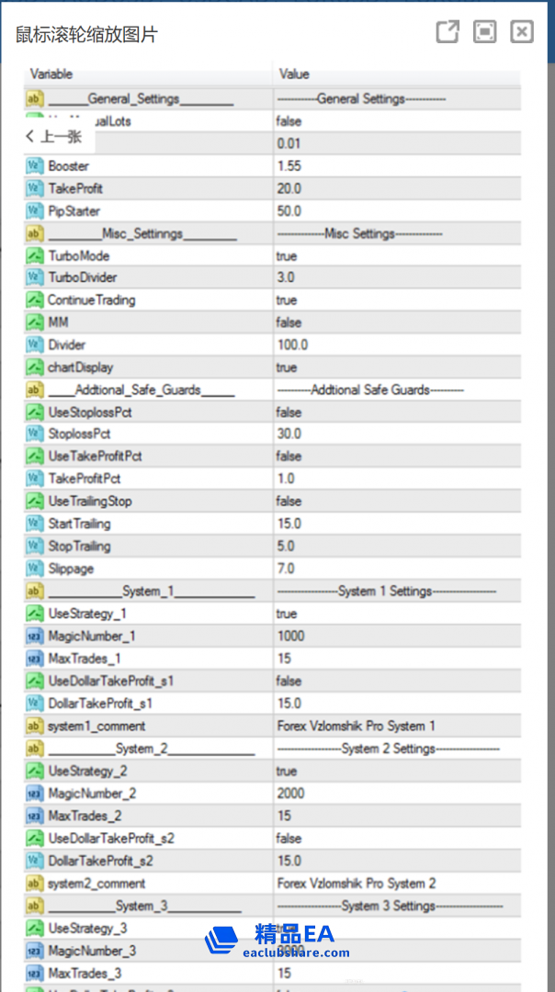
Task: Click the MagicNumber_1 integer icon
Action: (x=34, y=636)
